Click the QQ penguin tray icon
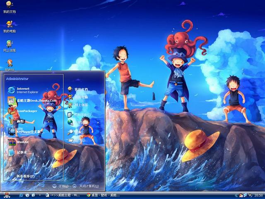 click(241, 195)
